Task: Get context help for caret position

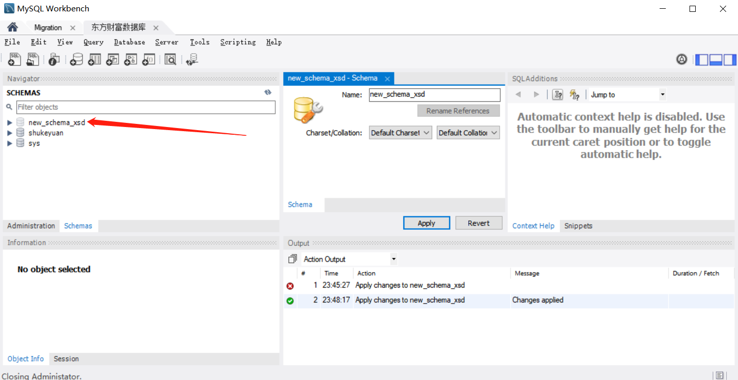Action: click(x=557, y=94)
